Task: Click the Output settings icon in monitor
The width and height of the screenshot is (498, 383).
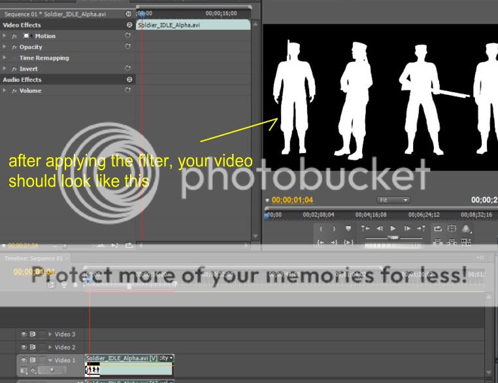Action: coord(465,228)
